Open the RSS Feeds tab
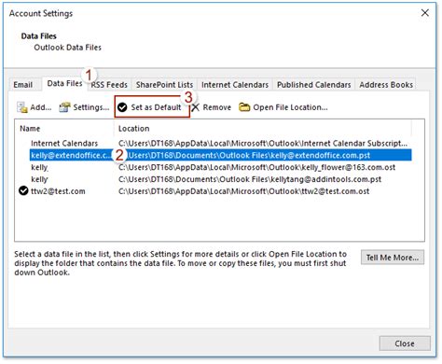442x364 pixels. [109, 85]
